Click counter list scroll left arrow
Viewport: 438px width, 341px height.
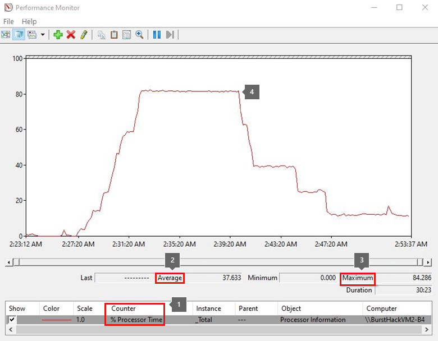[11, 329]
